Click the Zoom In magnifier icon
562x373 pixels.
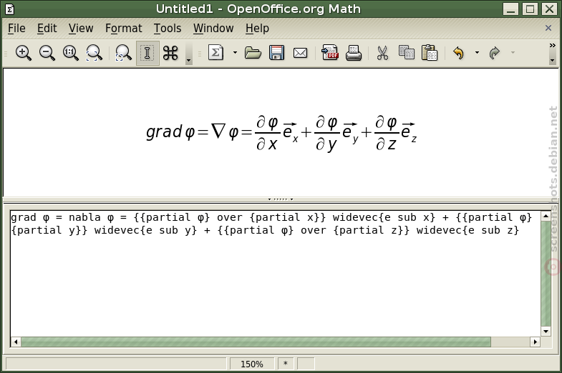coord(24,54)
